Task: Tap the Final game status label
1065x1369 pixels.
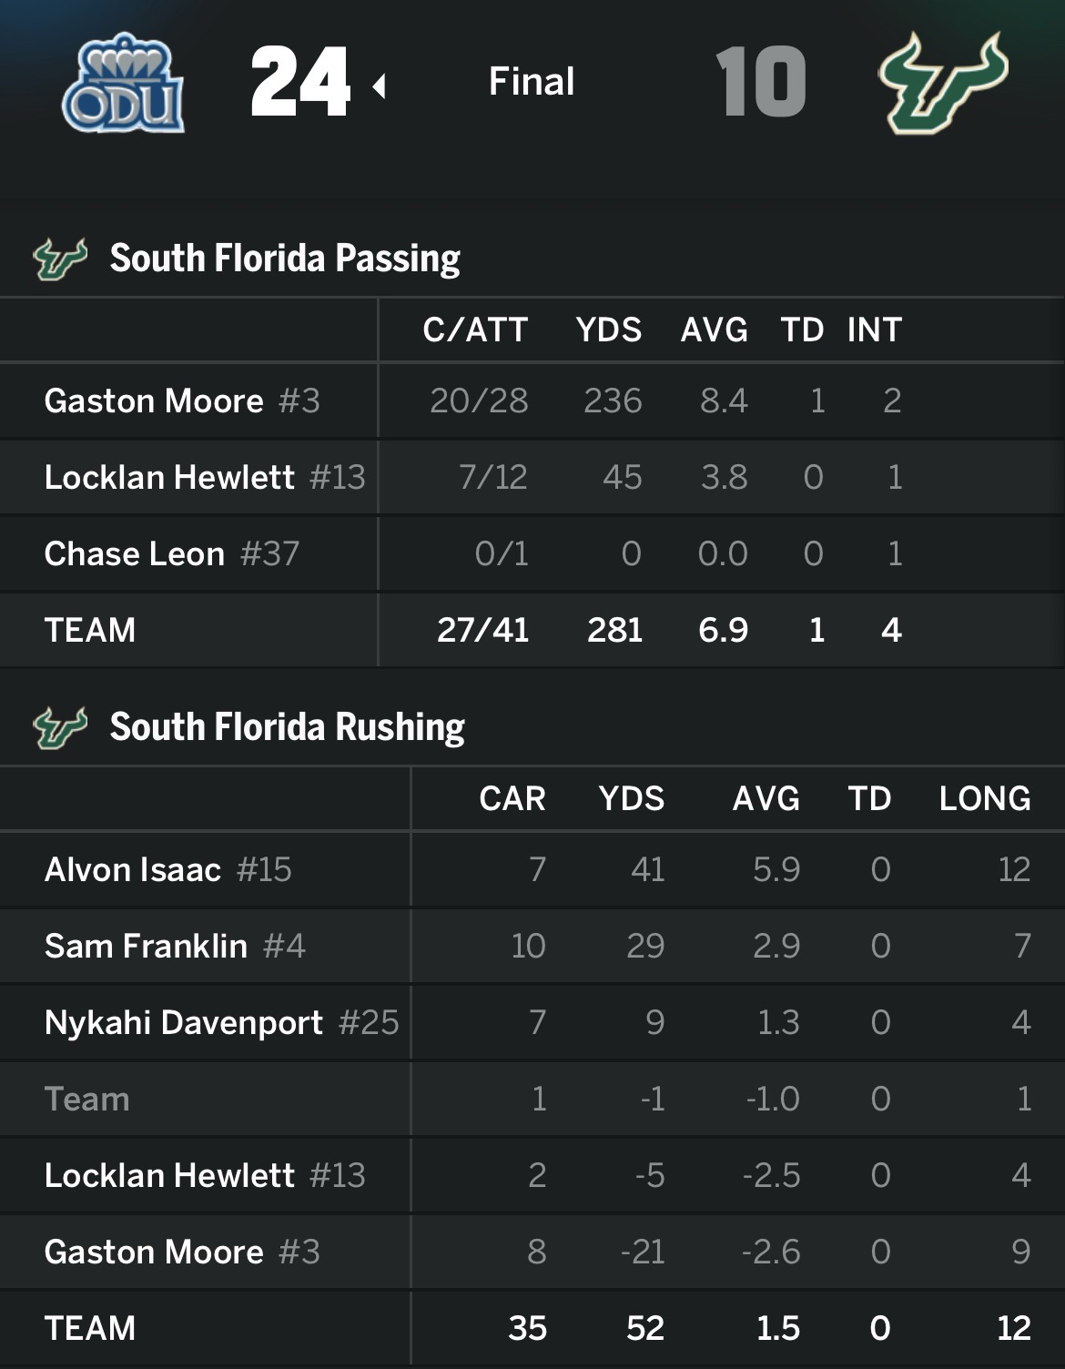Action: tap(532, 82)
